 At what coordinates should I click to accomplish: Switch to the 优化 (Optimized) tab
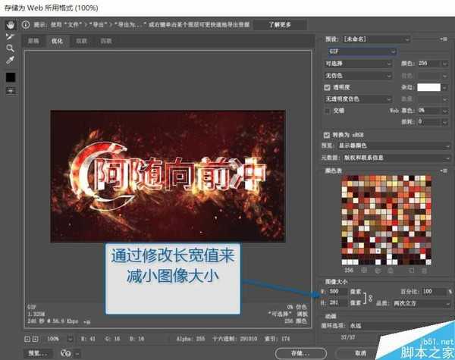pyautogui.click(x=57, y=40)
